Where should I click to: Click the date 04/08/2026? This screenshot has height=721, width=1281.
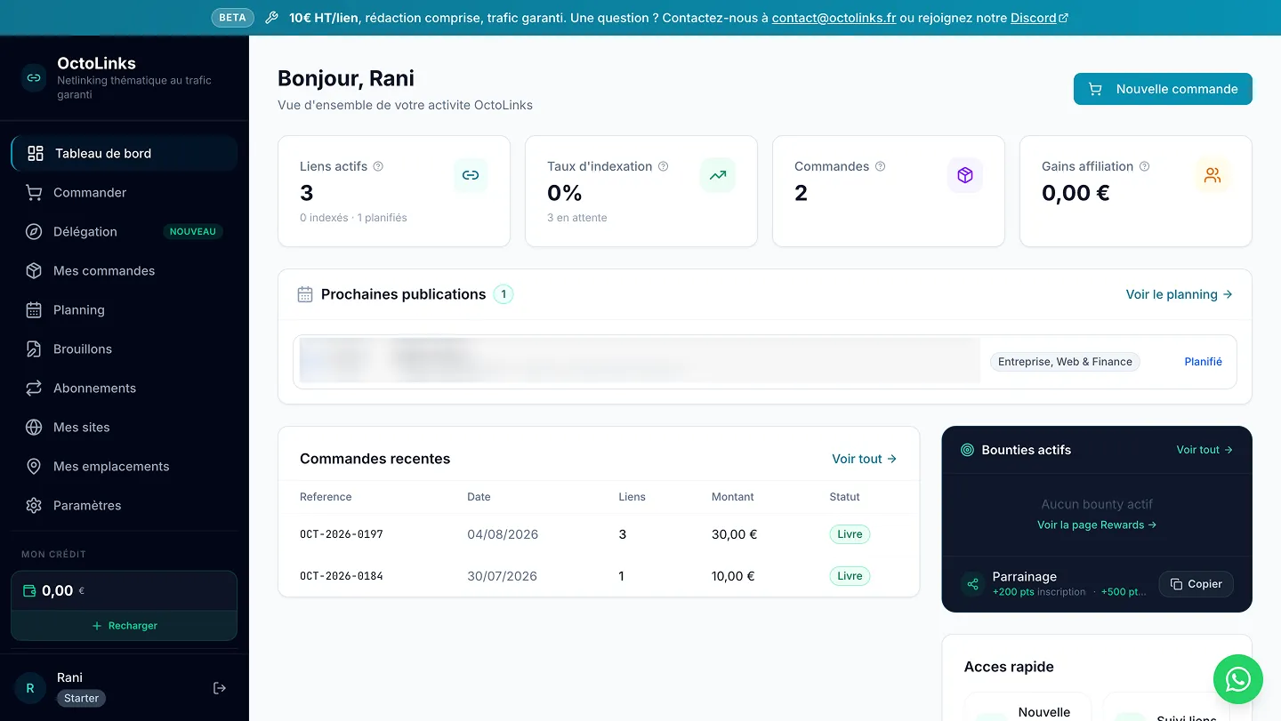point(503,534)
